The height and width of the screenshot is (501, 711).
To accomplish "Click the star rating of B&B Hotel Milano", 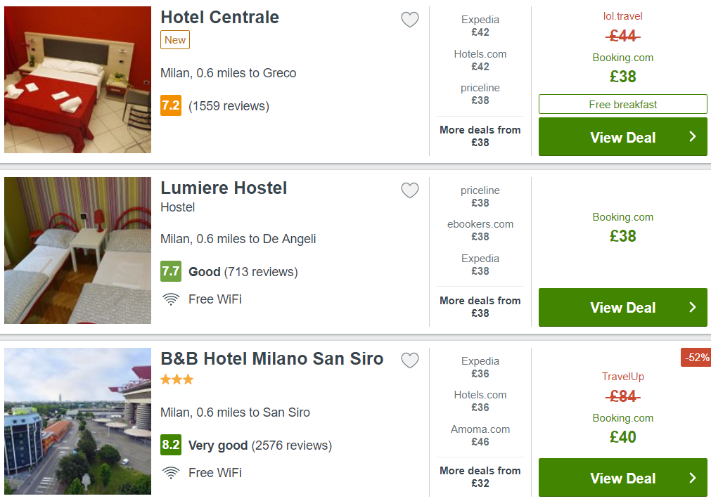I will coord(177,379).
